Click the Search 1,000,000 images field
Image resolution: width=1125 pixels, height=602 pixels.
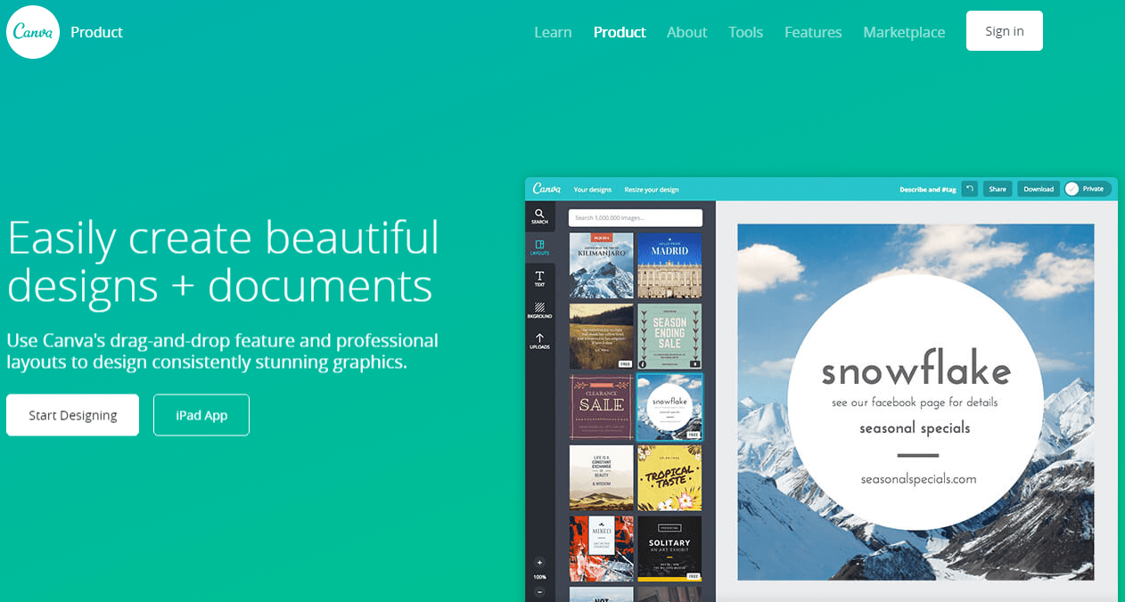point(636,217)
